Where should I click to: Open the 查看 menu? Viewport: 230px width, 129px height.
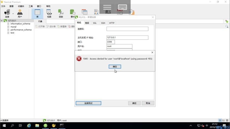tap(11, 6)
